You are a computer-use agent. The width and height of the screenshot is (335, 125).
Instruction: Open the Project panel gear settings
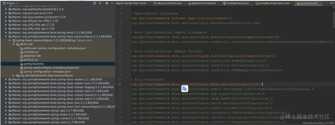click(x=107, y=3)
